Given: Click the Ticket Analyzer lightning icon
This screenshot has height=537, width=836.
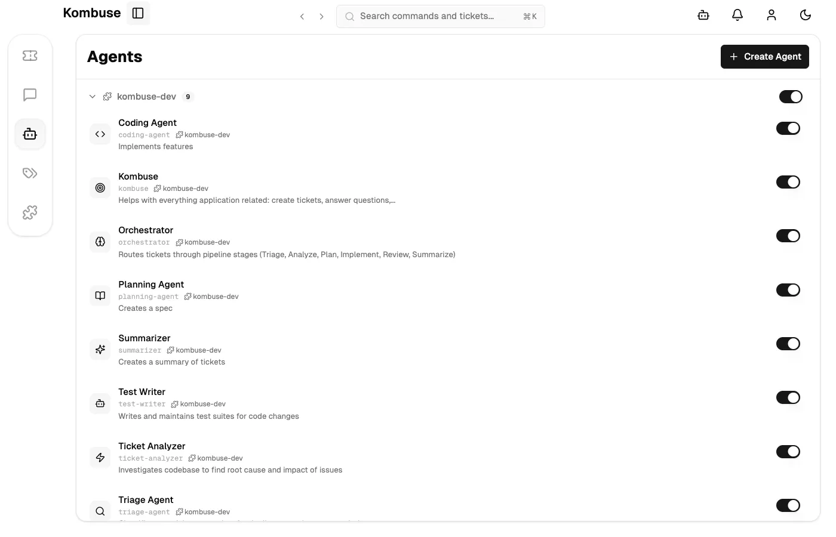Looking at the screenshot, I should 100,457.
